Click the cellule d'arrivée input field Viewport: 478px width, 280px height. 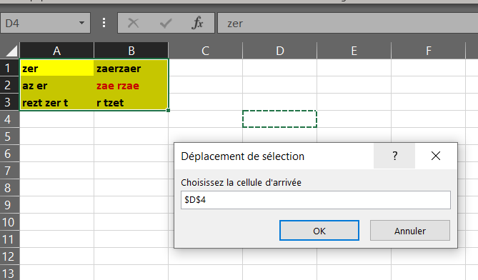[x=316, y=200]
